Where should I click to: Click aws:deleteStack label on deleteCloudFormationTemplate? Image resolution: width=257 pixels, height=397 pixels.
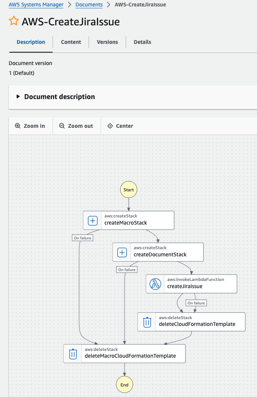(175, 318)
